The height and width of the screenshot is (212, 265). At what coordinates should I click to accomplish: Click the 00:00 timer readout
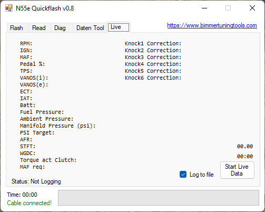tap(245, 156)
